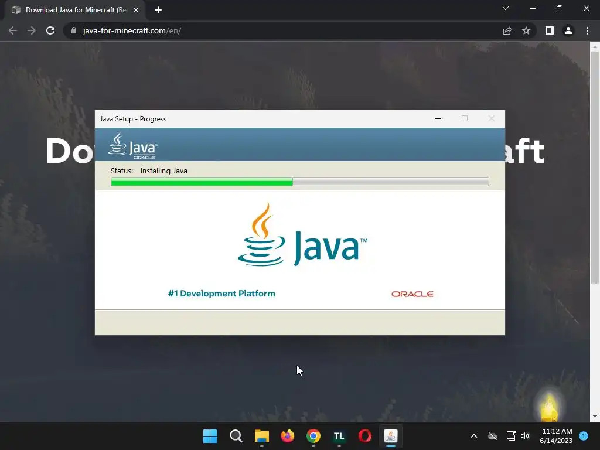This screenshot has width=600, height=450.
Task: Open the notification badge in the tray
Action: [x=584, y=436]
